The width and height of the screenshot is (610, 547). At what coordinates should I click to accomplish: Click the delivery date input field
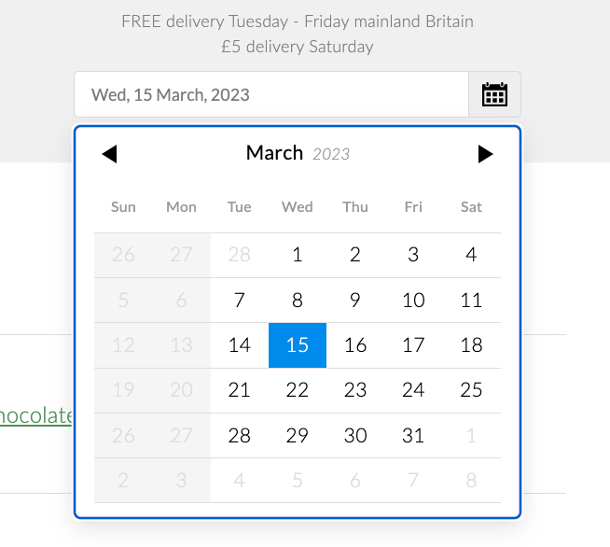[x=270, y=94]
